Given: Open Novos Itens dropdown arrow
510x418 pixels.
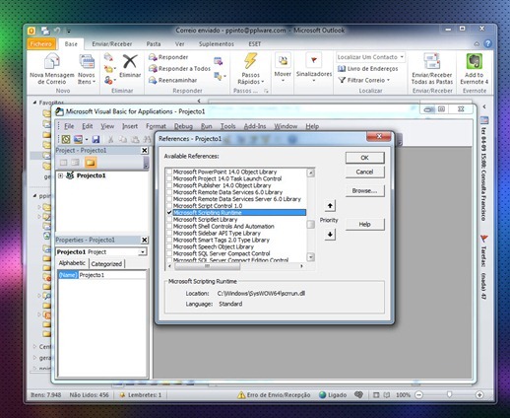Looking at the screenshot, I should [x=94, y=82].
